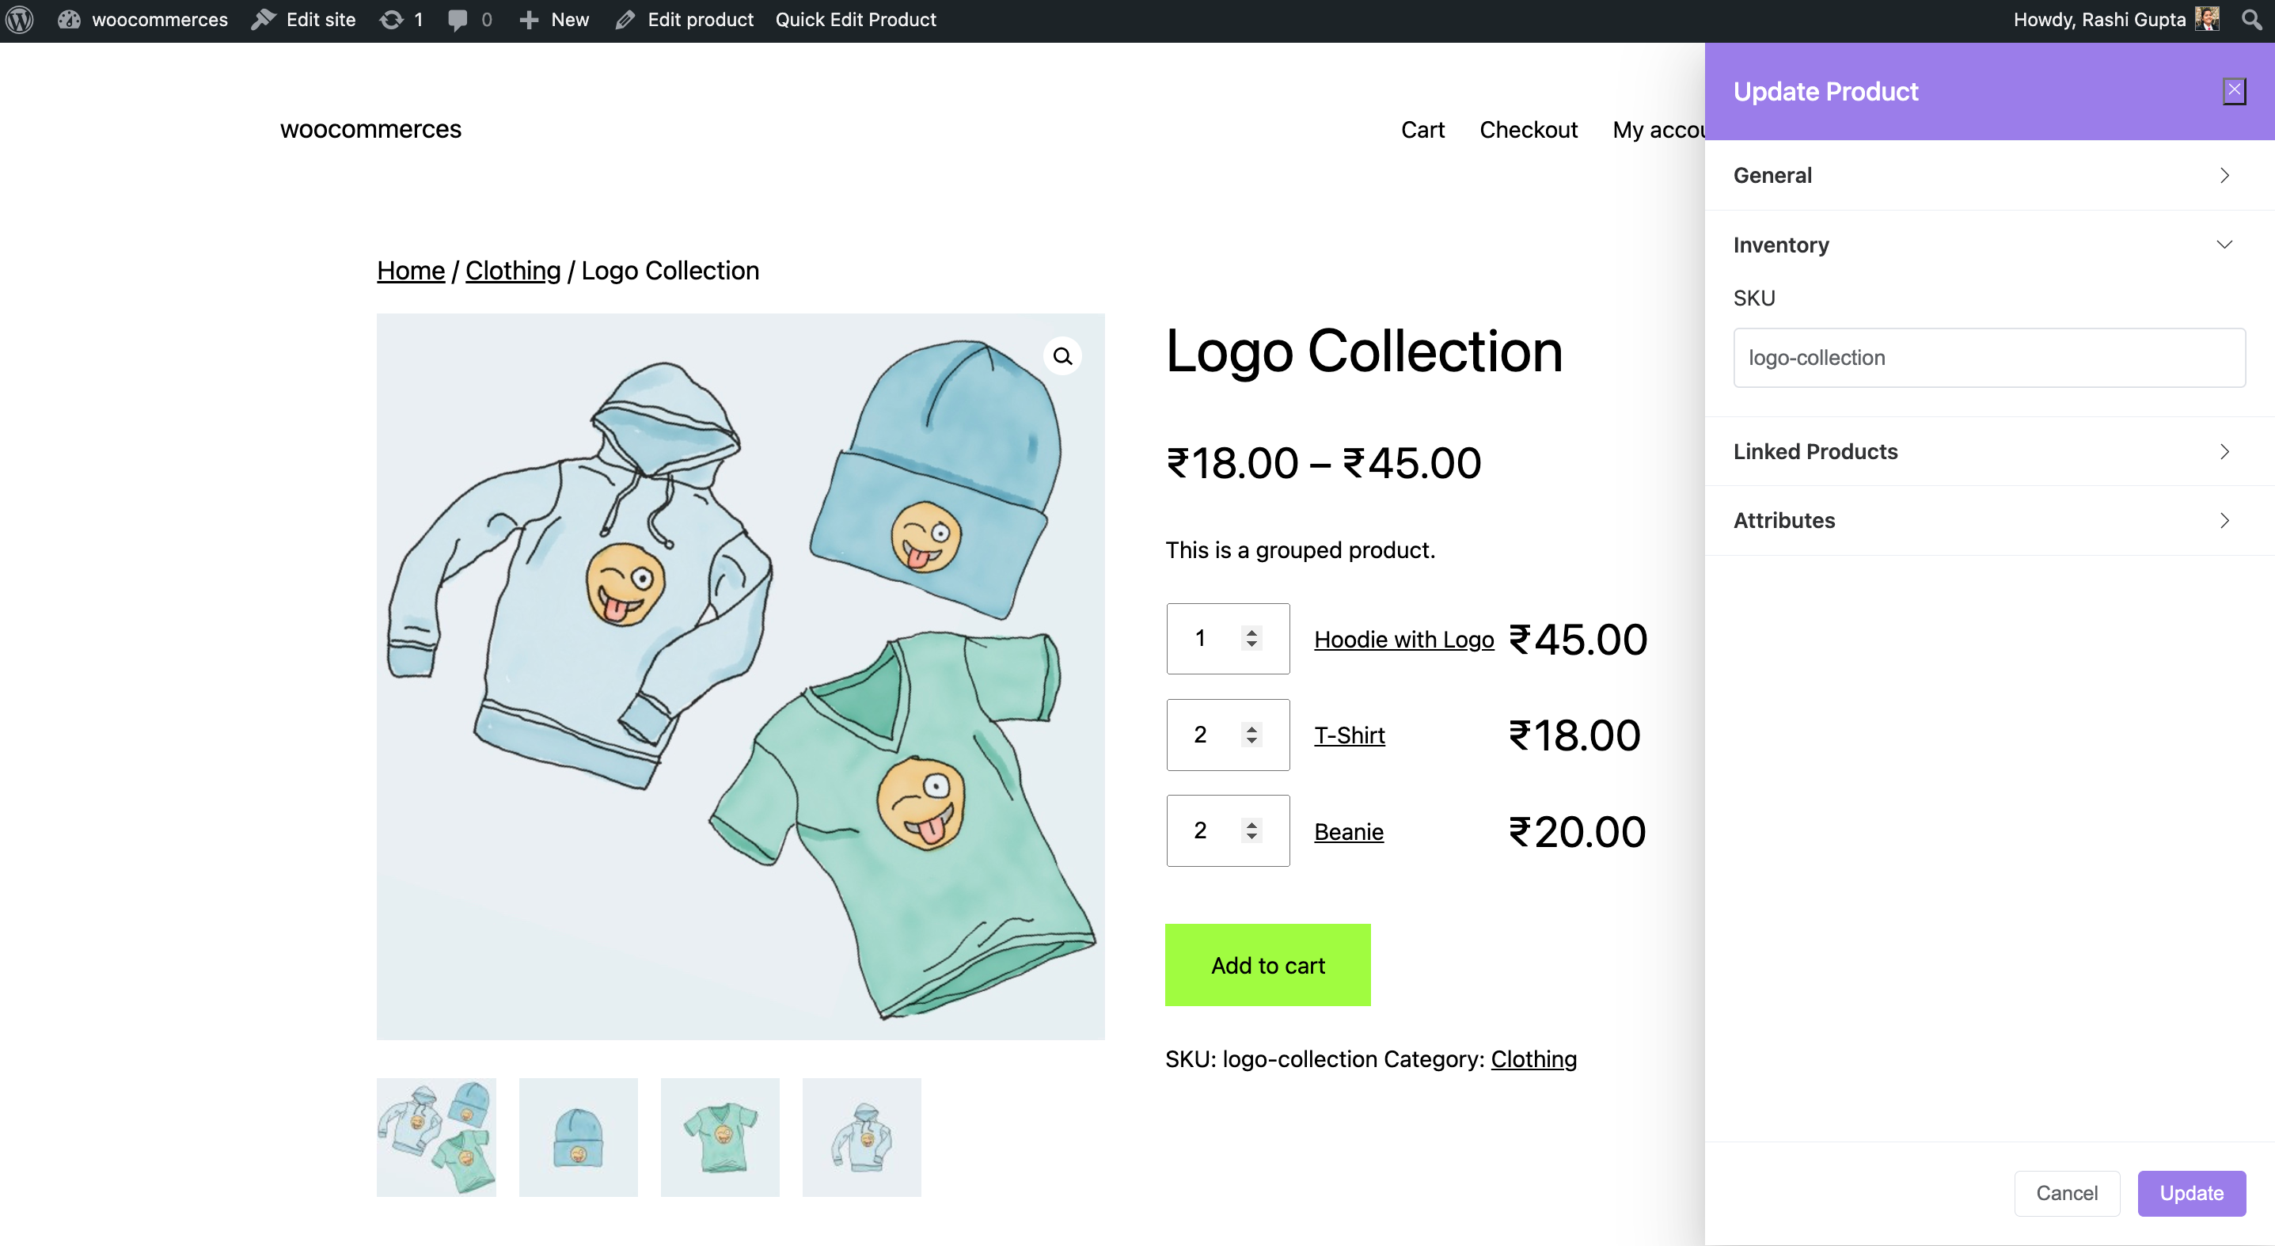The height and width of the screenshot is (1246, 2275).
Task: Click the Add to cart button
Action: (x=1267, y=965)
